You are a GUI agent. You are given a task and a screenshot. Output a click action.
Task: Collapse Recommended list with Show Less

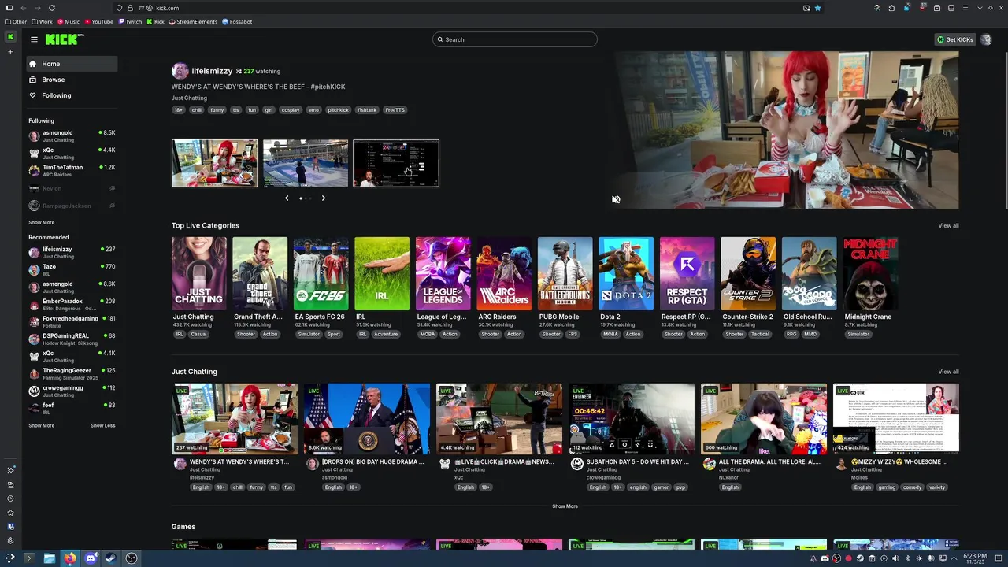click(x=102, y=425)
